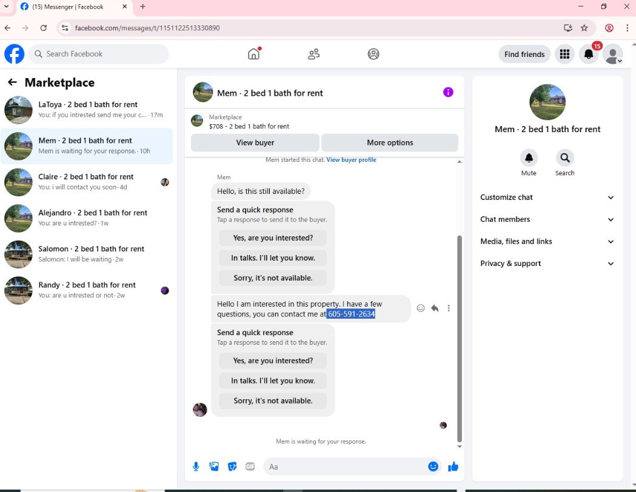Open Alejandro's 2 bed 1 bath conversation

pyautogui.click(x=87, y=218)
